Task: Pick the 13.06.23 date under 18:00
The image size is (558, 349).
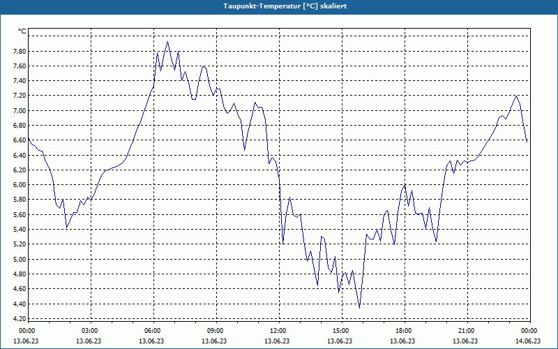Action: (x=402, y=341)
